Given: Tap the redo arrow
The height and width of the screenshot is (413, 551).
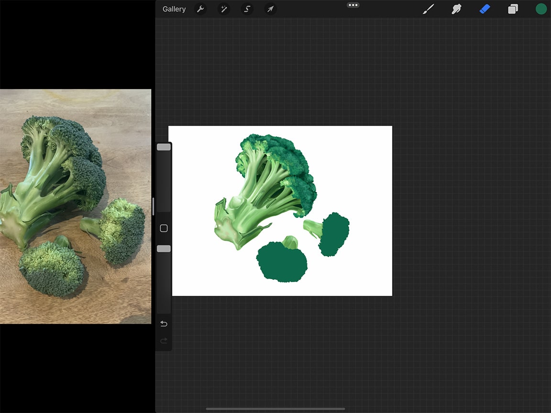Looking at the screenshot, I should [164, 340].
